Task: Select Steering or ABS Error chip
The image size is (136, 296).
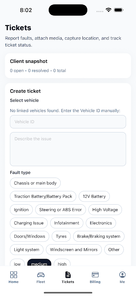Action: [x=61, y=209]
